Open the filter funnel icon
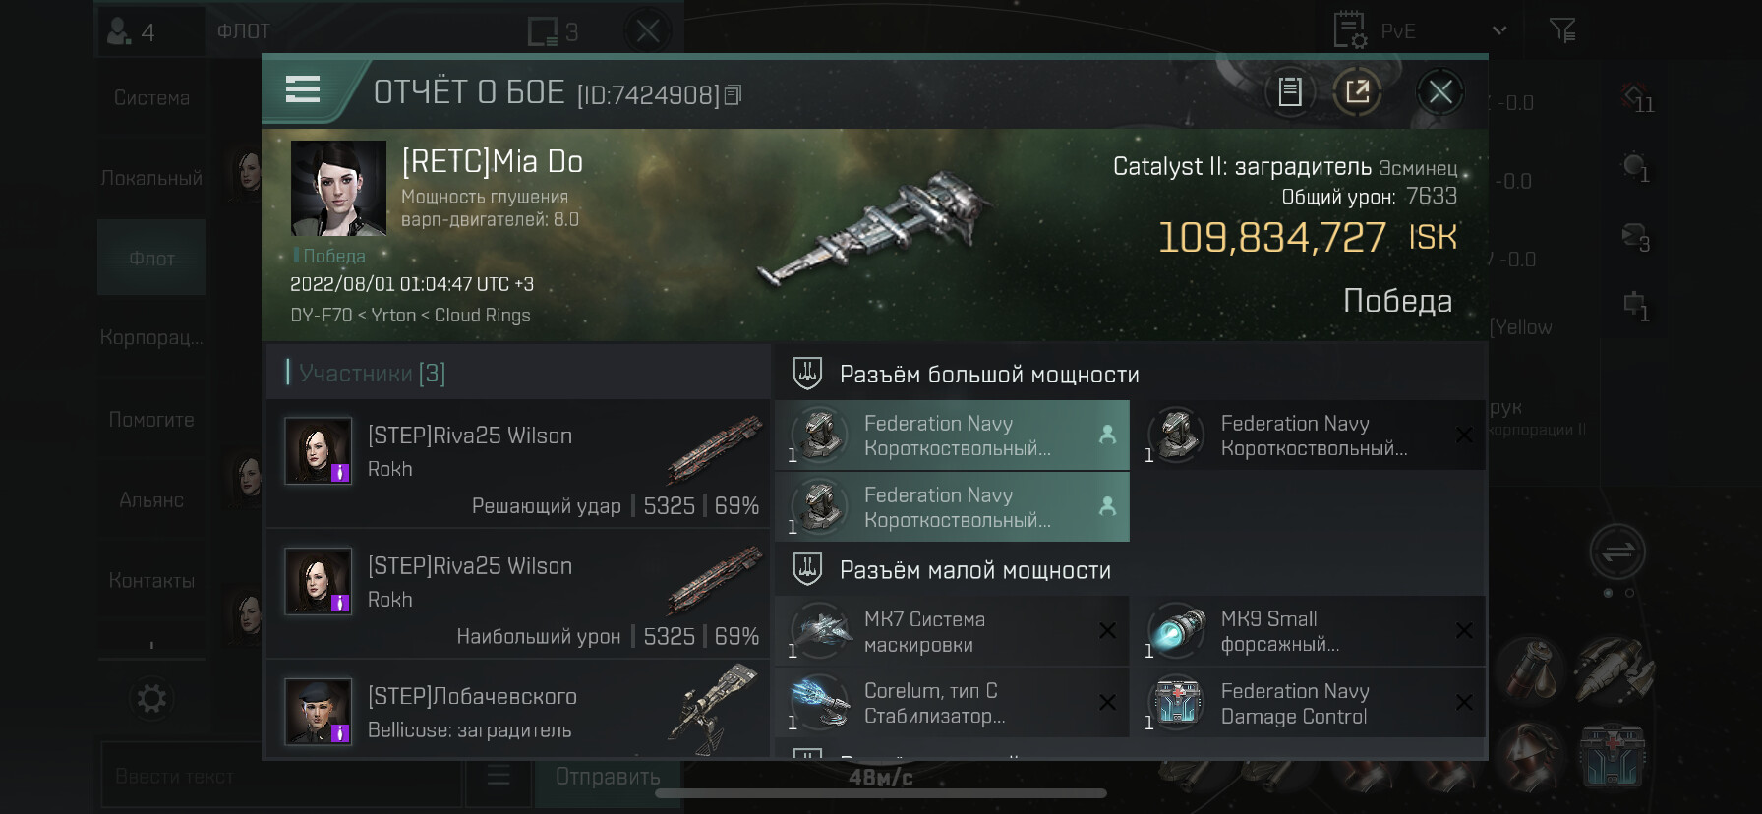The height and width of the screenshot is (814, 1762). click(x=1561, y=31)
